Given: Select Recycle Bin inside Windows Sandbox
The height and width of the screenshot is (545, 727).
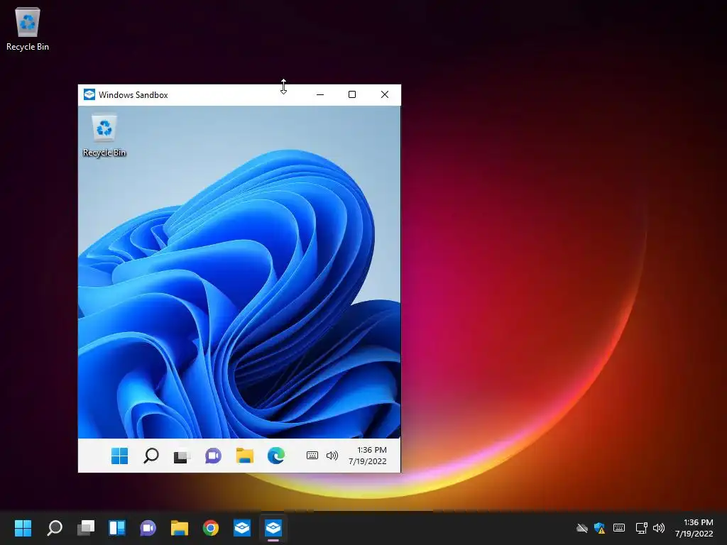Looking at the screenshot, I should click(104, 136).
